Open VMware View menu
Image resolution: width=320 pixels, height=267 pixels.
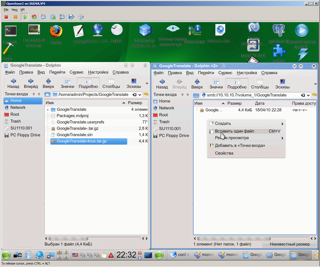(x=14, y=10)
